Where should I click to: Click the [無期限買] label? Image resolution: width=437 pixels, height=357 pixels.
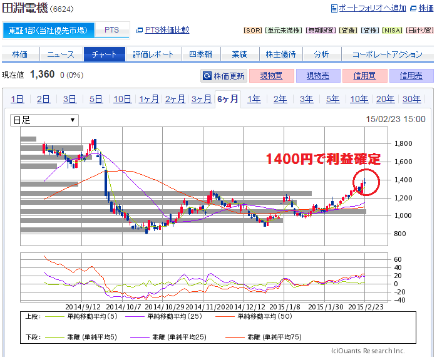click(321, 31)
